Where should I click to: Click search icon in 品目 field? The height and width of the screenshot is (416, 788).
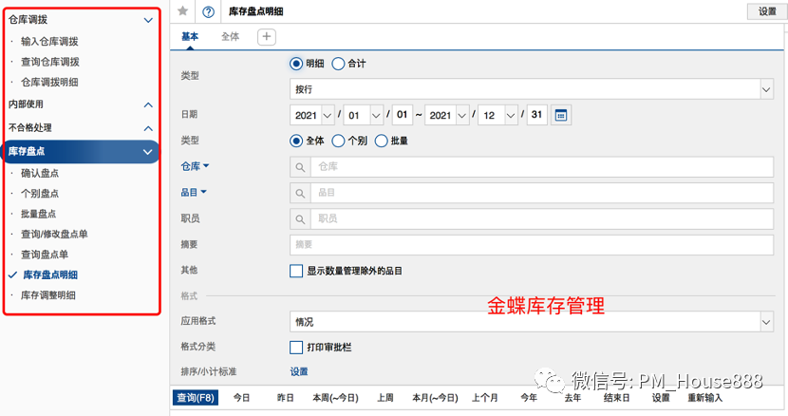(x=300, y=193)
